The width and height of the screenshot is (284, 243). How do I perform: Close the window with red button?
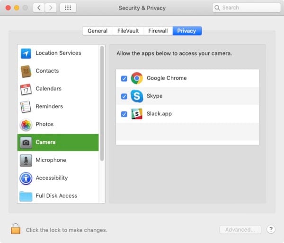pos(8,8)
